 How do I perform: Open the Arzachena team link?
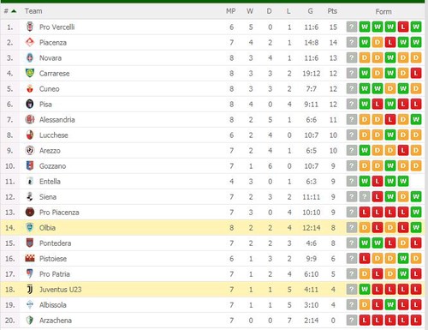(x=56, y=321)
